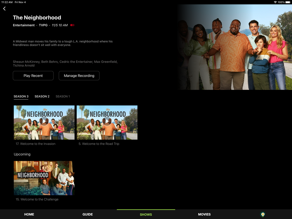Click the '15. Welcome to the Challenge' title
Viewport: 292px width, 219px height.
click(37, 199)
